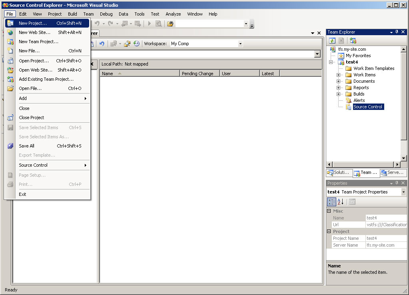
Task: Click the Server Name value tfs.my-site.com
Action: tap(386, 245)
